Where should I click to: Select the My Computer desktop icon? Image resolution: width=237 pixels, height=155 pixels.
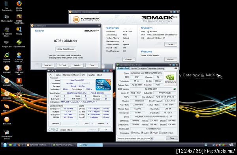[x=7, y=18]
